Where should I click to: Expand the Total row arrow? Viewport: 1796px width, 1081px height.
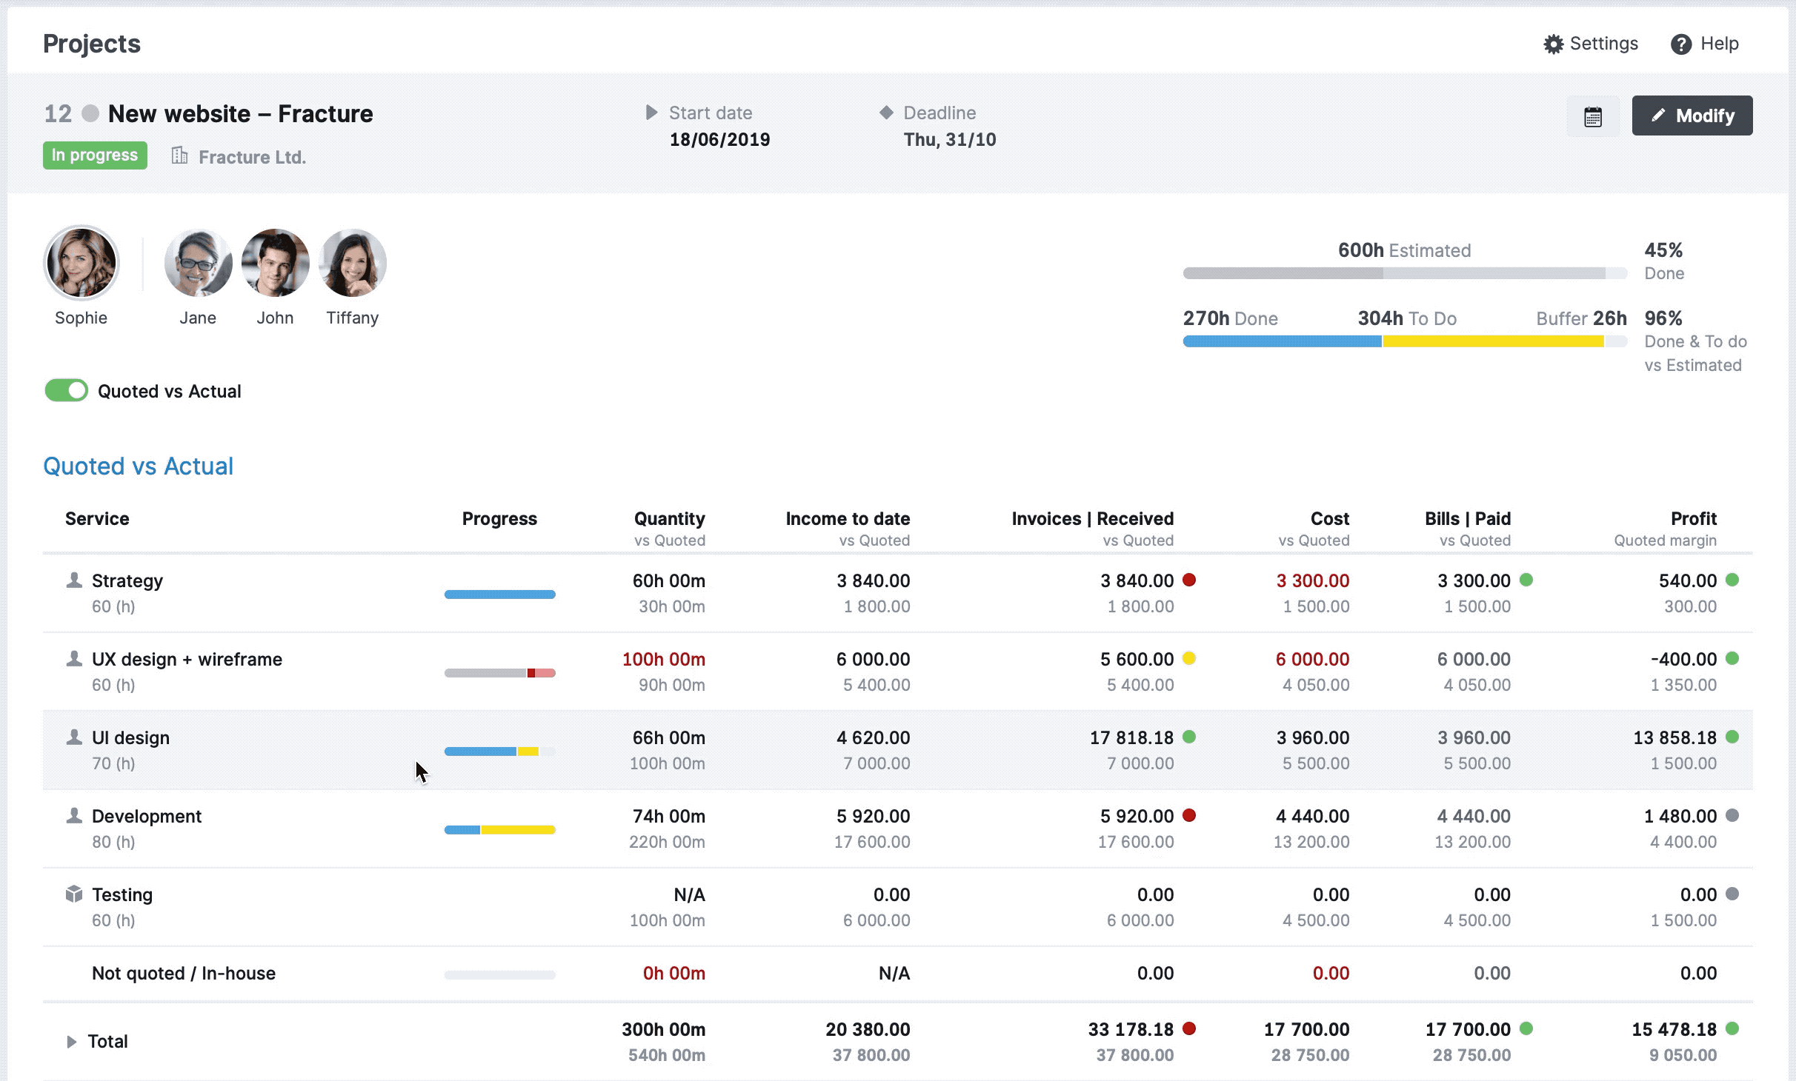click(x=72, y=1042)
